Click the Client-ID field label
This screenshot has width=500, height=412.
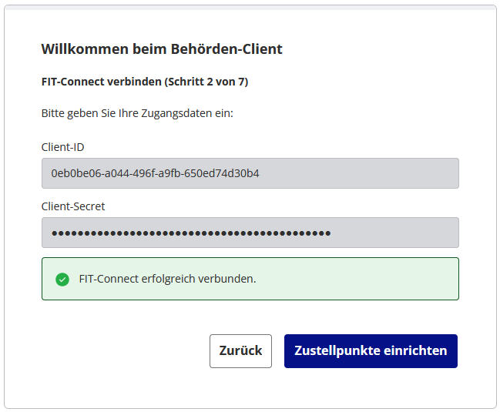(62, 146)
